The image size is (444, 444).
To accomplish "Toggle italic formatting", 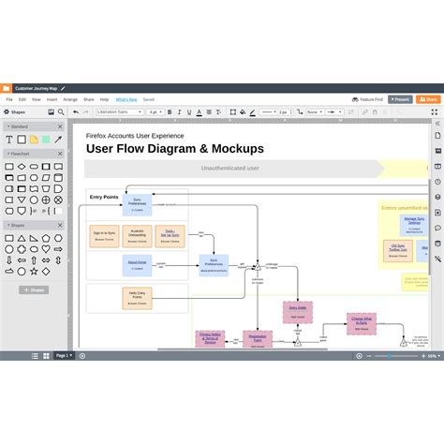I will (x=179, y=111).
